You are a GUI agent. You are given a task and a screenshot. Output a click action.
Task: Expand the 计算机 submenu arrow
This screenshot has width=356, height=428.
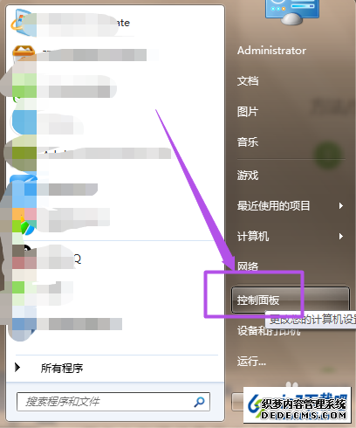tap(341, 236)
